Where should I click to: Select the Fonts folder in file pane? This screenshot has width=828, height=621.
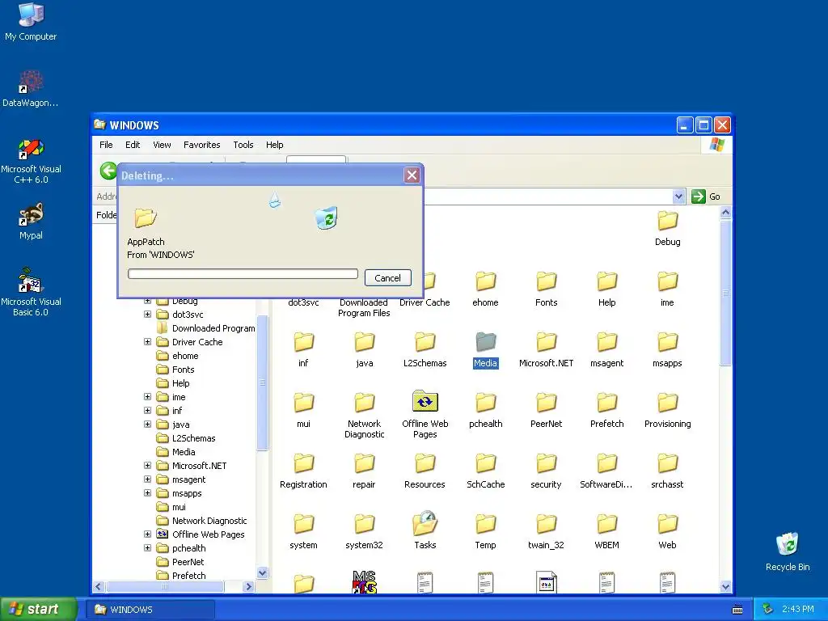(x=546, y=289)
